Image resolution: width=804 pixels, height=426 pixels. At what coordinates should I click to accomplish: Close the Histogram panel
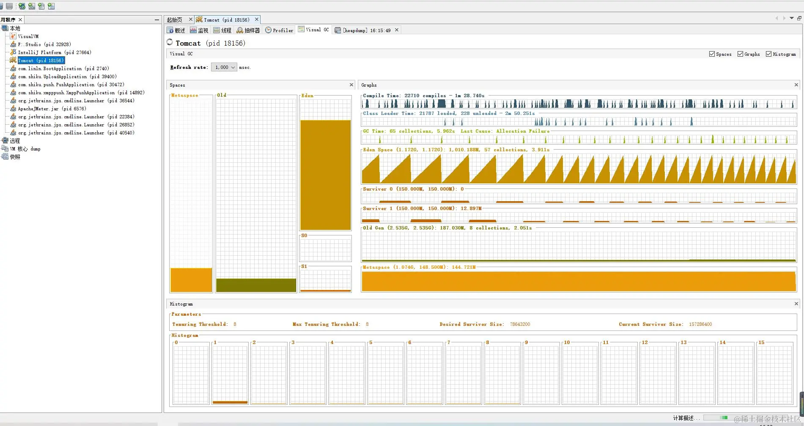click(796, 304)
